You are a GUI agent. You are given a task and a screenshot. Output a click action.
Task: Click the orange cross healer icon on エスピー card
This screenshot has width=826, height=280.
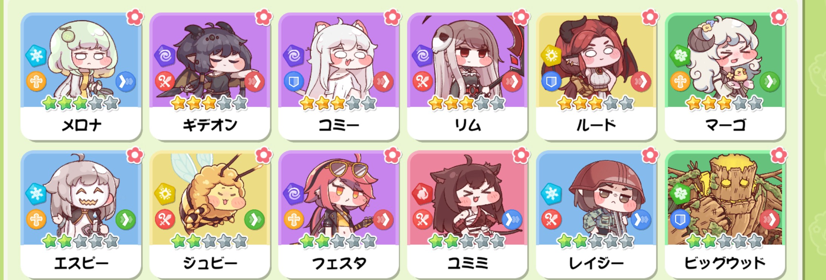36,220
